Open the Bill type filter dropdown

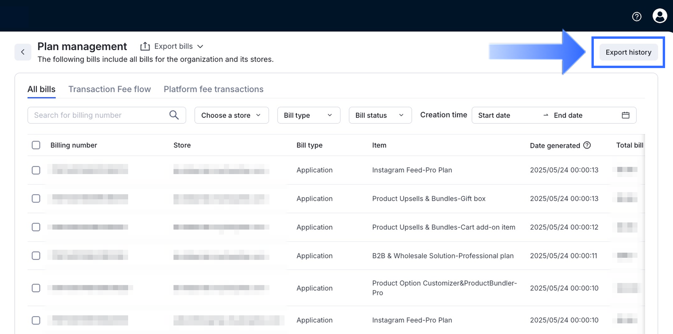(308, 115)
